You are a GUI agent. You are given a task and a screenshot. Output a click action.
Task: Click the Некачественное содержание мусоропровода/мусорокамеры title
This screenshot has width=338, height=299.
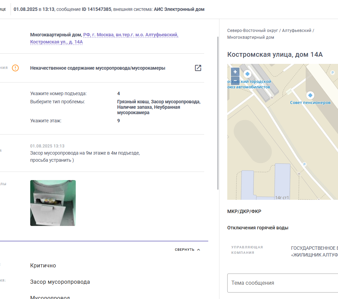tap(97, 68)
